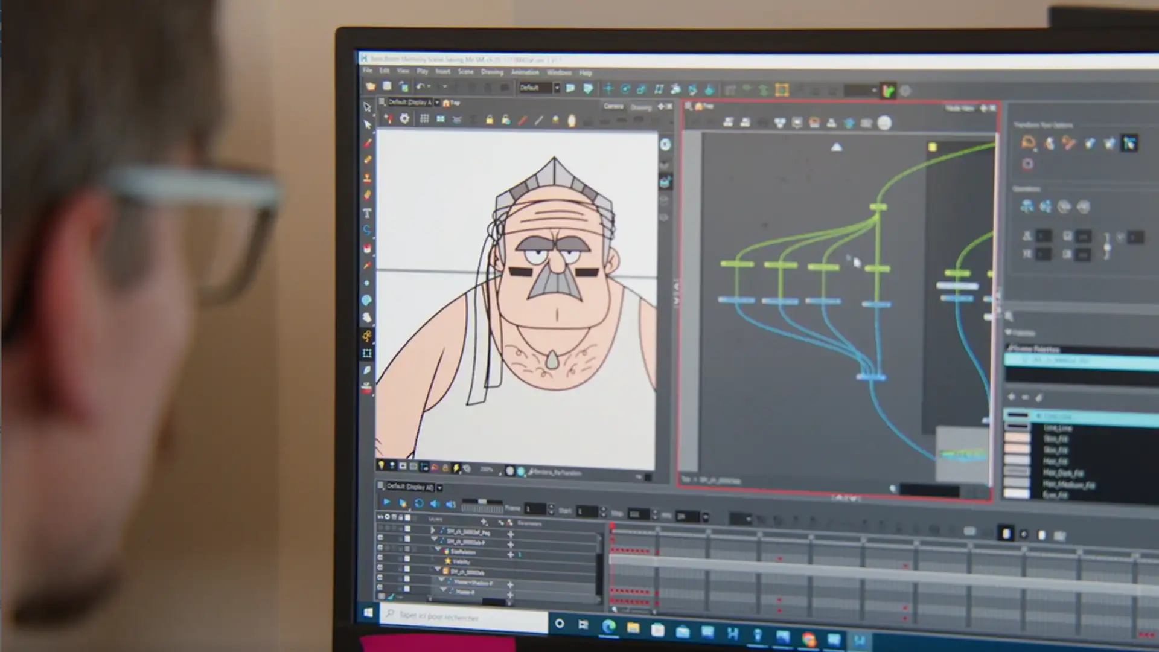Enable the sound toggle in the playback toolbar
1159x652 pixels.
coord(435,503)
